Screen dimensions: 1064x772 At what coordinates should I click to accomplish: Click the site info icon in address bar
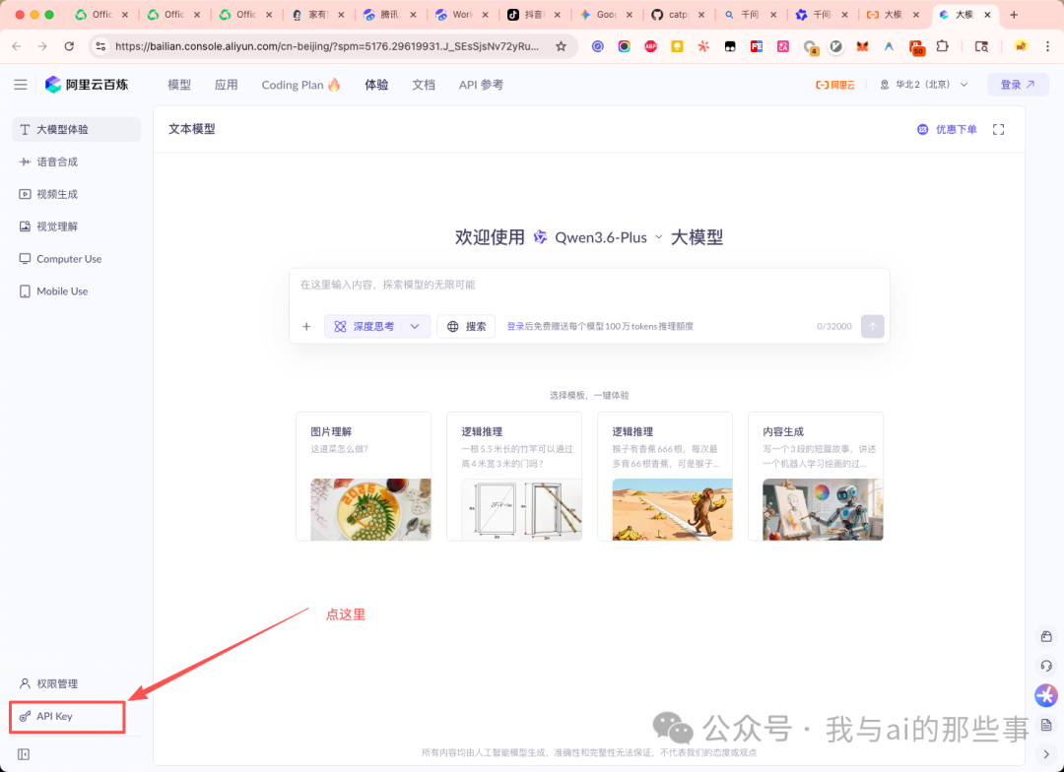tap(100, 46)
